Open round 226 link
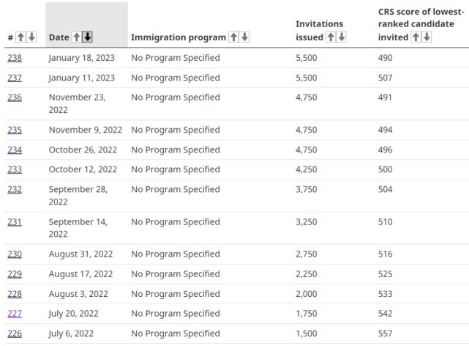The height and width of the screenshot is (346, 469). [15, 334]
